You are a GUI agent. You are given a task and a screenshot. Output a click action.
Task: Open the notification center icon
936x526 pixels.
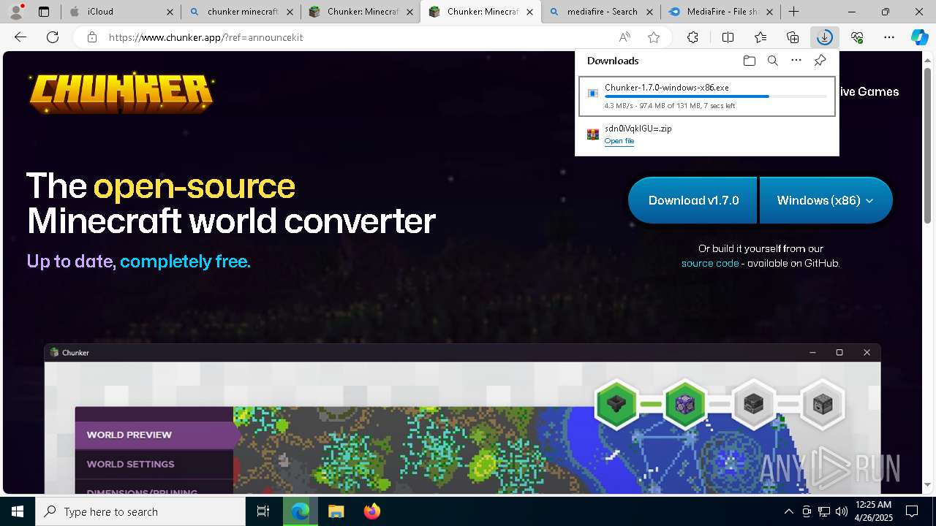tap(912, 511)
